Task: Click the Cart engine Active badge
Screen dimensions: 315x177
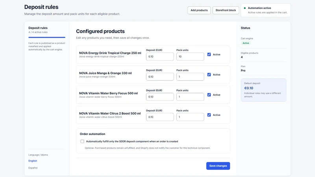Action: tap(246, 43)
